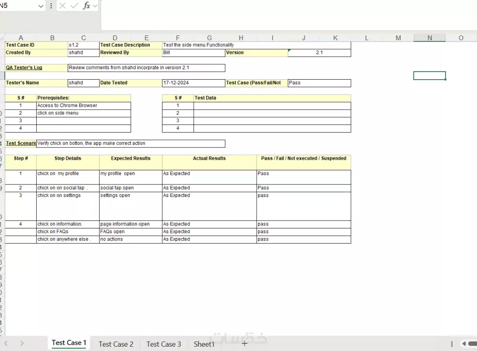Select the 'Test Case ID' label cell
The image size is (477, 351).
coord(37,45)
